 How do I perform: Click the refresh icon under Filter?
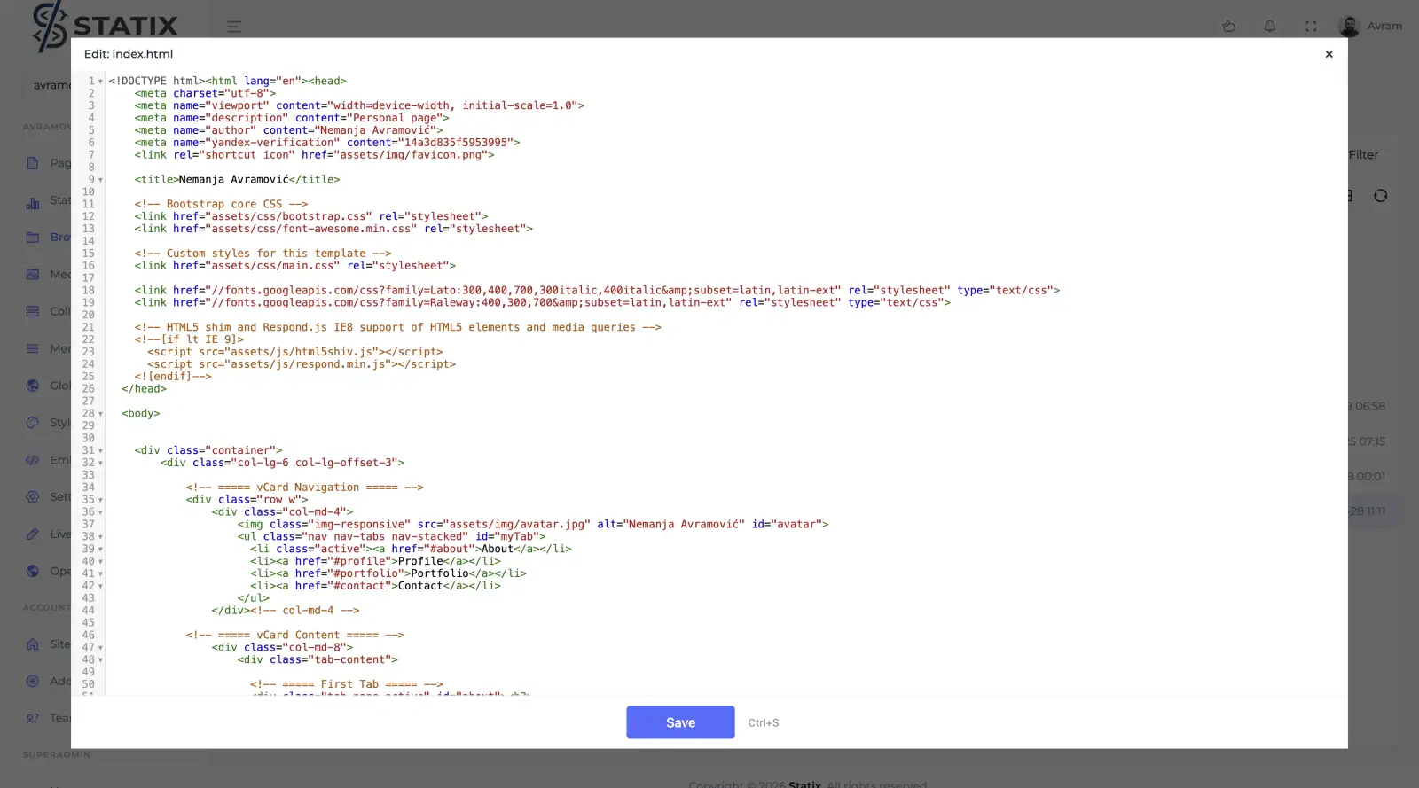click(1380, 195)
